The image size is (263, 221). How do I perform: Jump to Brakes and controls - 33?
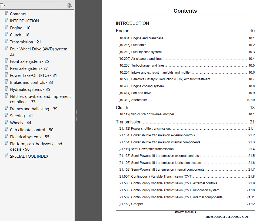coord(31,82)
